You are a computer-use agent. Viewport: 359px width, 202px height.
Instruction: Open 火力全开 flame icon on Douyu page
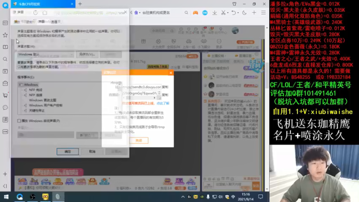158,43
